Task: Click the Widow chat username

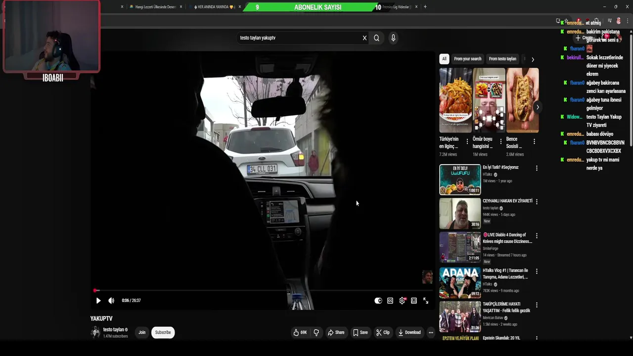Action: [575, 117]
